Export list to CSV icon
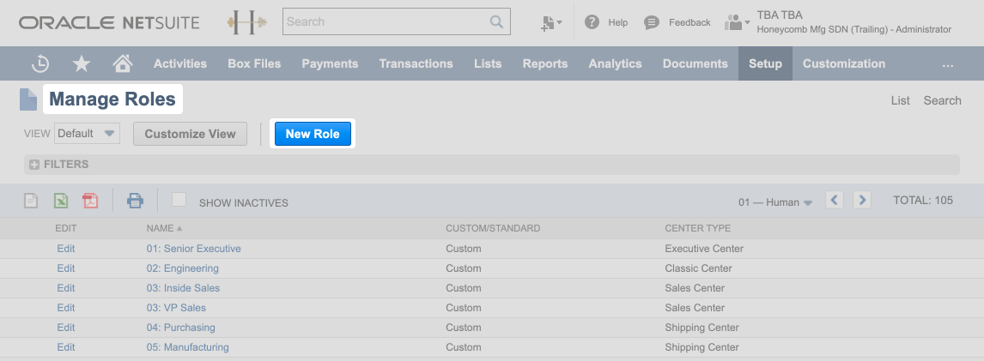 tap(31, 201)
